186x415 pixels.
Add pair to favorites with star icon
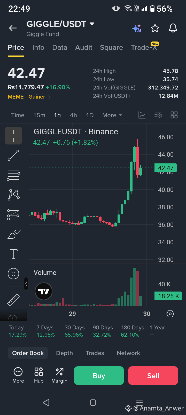pyautogui.click(x=155, y=28)
